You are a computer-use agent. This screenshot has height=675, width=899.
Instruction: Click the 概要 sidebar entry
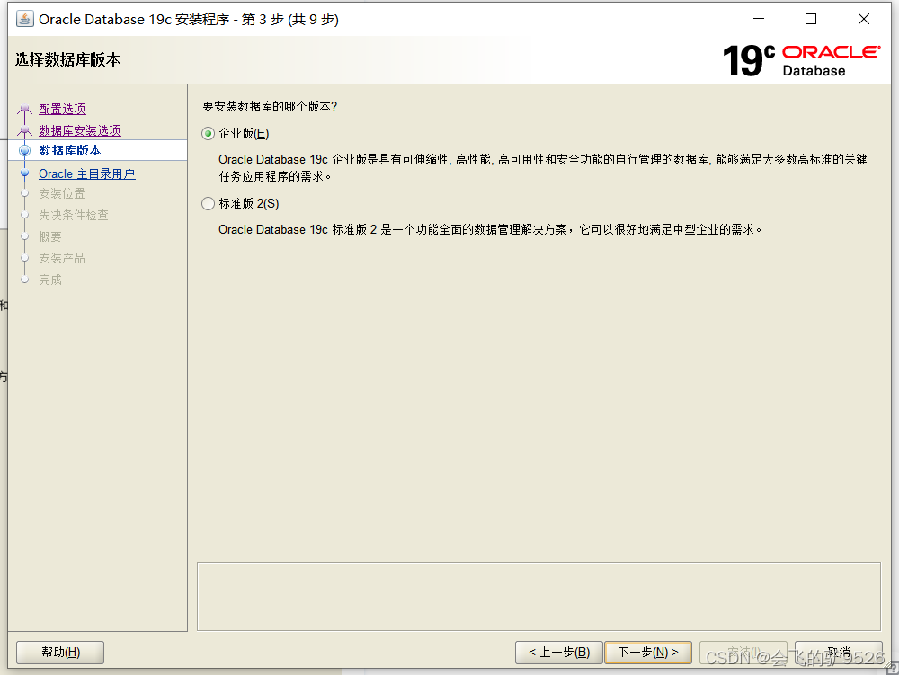[x=49, y=236]
